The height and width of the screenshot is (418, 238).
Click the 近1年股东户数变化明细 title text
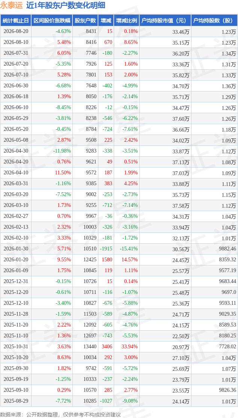point(66,5)
